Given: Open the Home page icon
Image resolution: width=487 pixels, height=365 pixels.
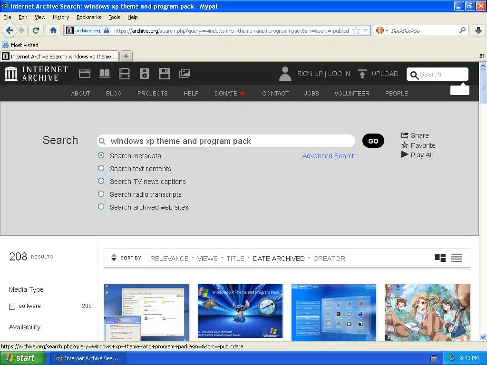Looking at the screenshot, I should (53, 30).
